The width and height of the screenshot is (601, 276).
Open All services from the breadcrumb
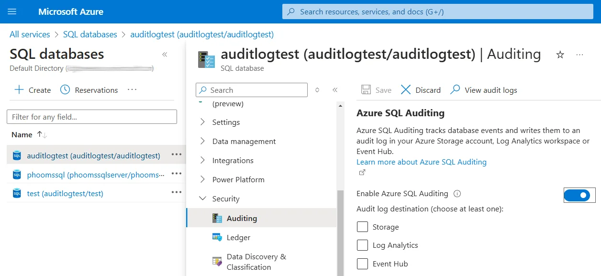[30, 34]
